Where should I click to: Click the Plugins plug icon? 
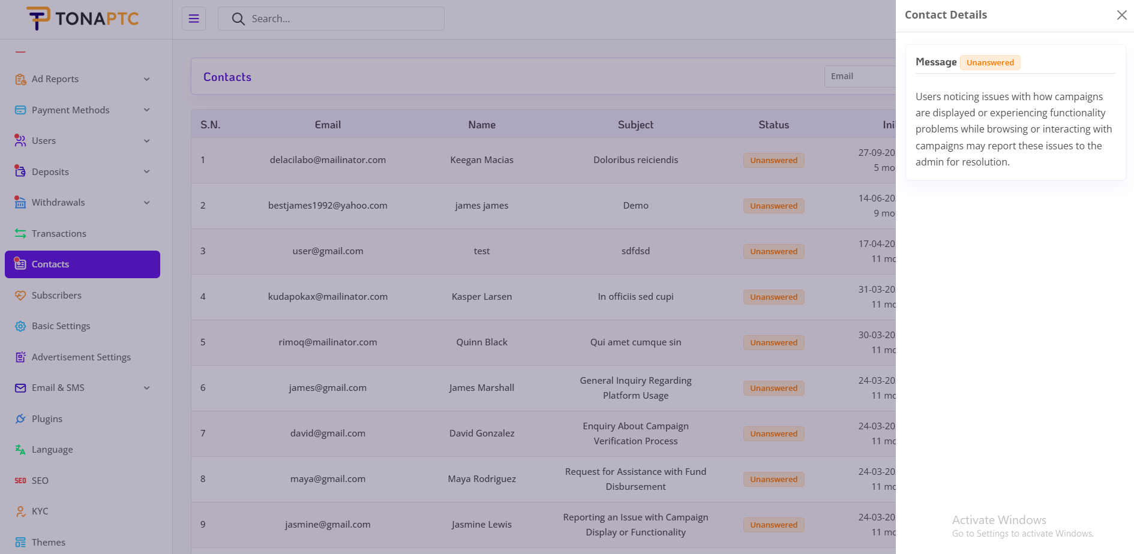[20, 418]
